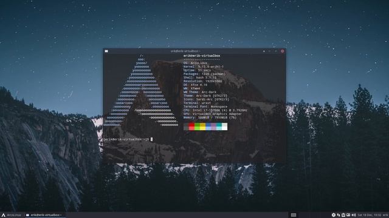This screenshot has width=389, height=218.
Task: Open the ArcoLinux applications menu
Action: [x=12, y=215]
